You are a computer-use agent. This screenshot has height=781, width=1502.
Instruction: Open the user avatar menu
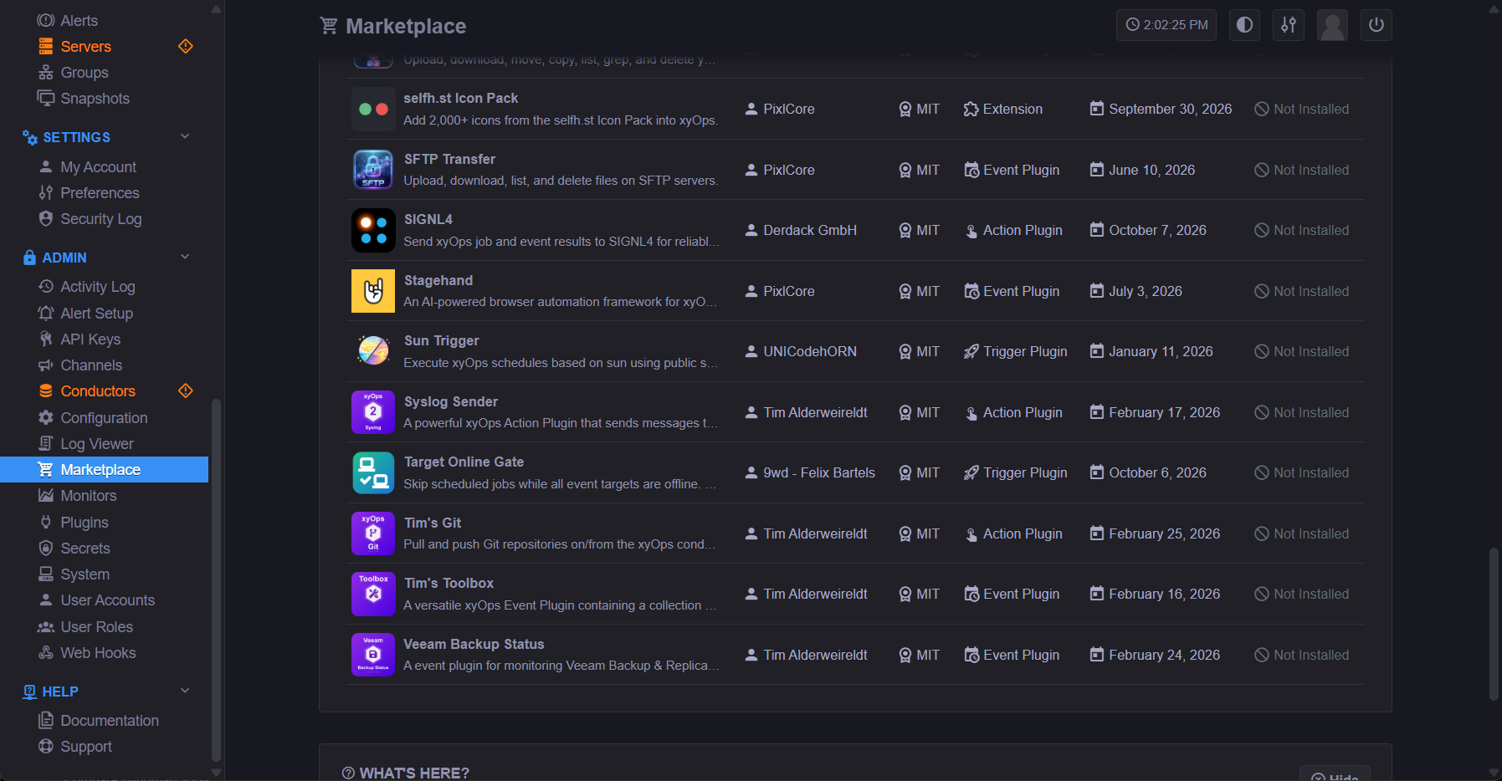1332,25
